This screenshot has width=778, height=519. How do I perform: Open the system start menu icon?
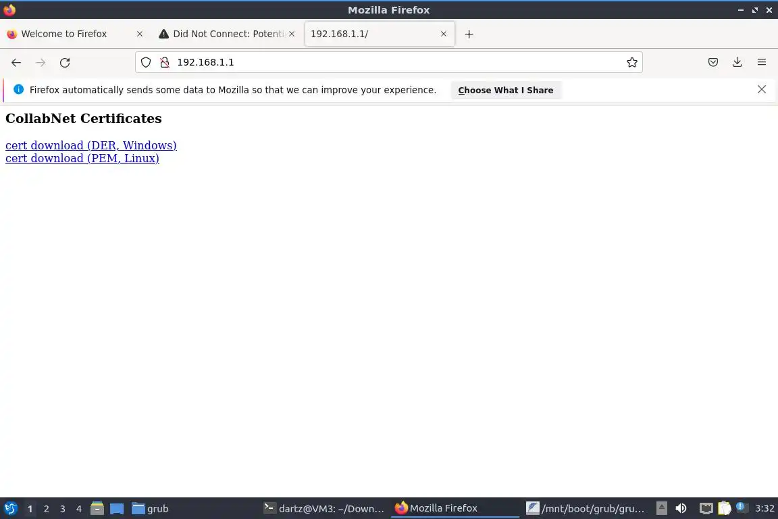pos(10,509)
